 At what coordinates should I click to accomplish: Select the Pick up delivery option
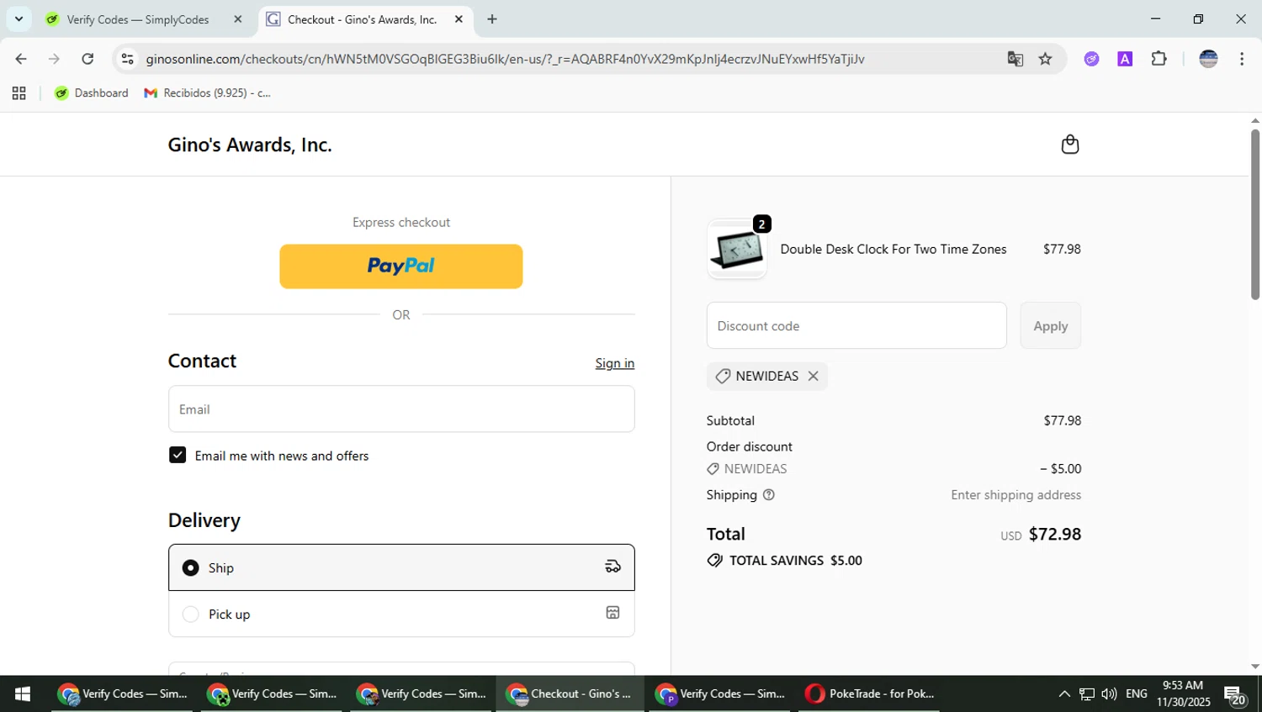click(x=401, y=614)
